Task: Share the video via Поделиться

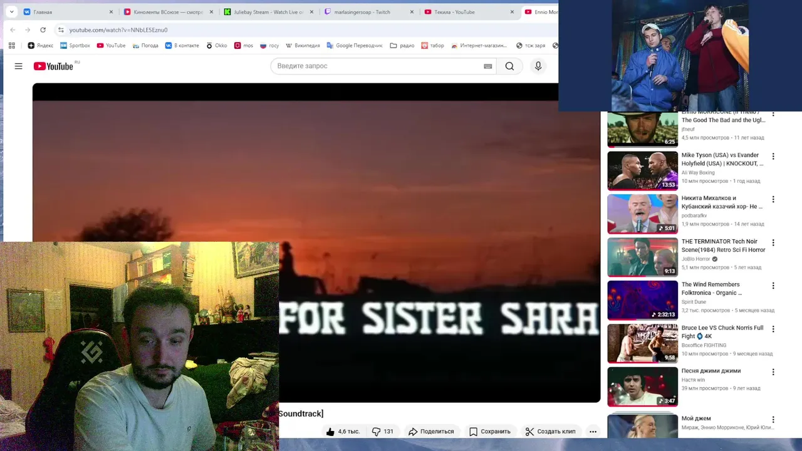Action: (x=431, y=431)
